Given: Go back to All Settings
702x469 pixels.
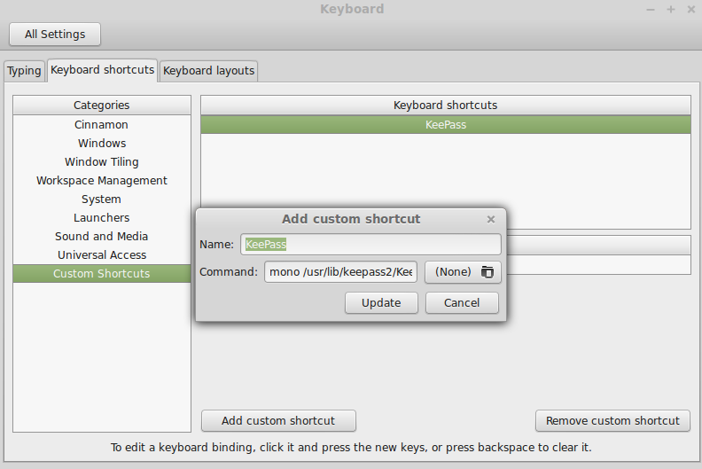Looking at the screenshot, I should tap(55, 35).
